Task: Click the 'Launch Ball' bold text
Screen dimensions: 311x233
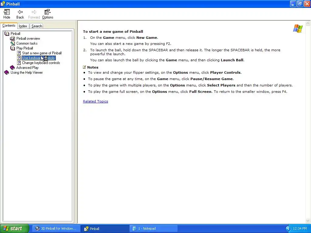Action: click(232, 60)
